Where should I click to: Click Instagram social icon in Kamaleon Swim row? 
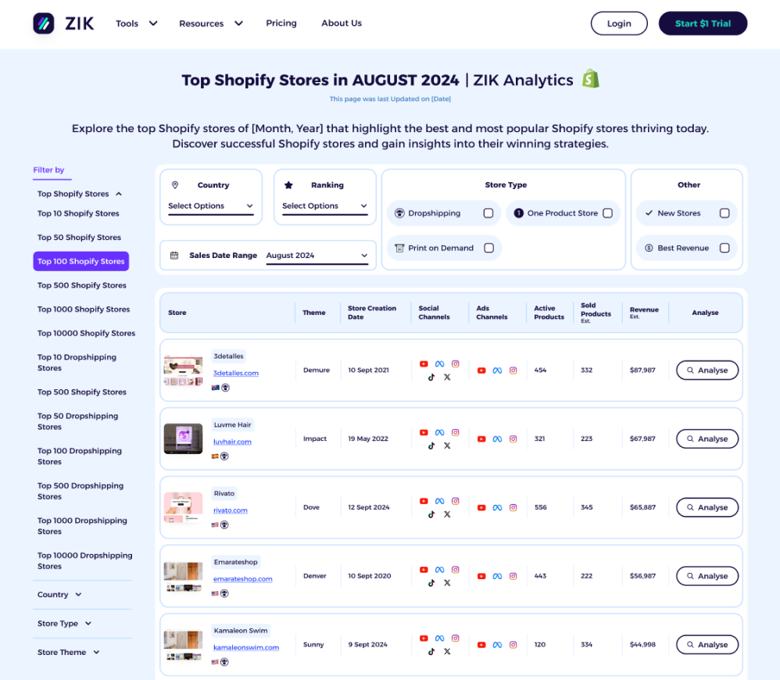pyautogui.click(x=455, y=639)
